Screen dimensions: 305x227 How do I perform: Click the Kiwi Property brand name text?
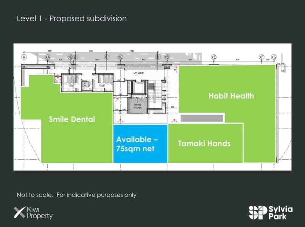(39, 213)
